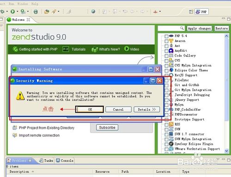The height and width of the screenshot is (177, 231).
Task: Check the PHP 5.4 checkbox
Action: [166, 36]
